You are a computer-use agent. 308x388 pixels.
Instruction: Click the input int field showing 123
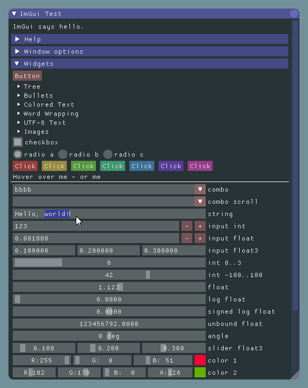(x=96, y=226)
